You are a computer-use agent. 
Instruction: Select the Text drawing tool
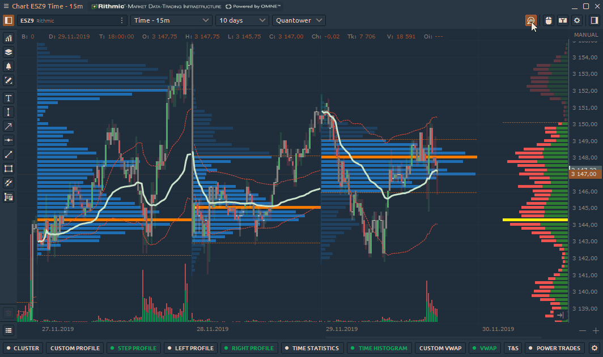coord(9,98)
